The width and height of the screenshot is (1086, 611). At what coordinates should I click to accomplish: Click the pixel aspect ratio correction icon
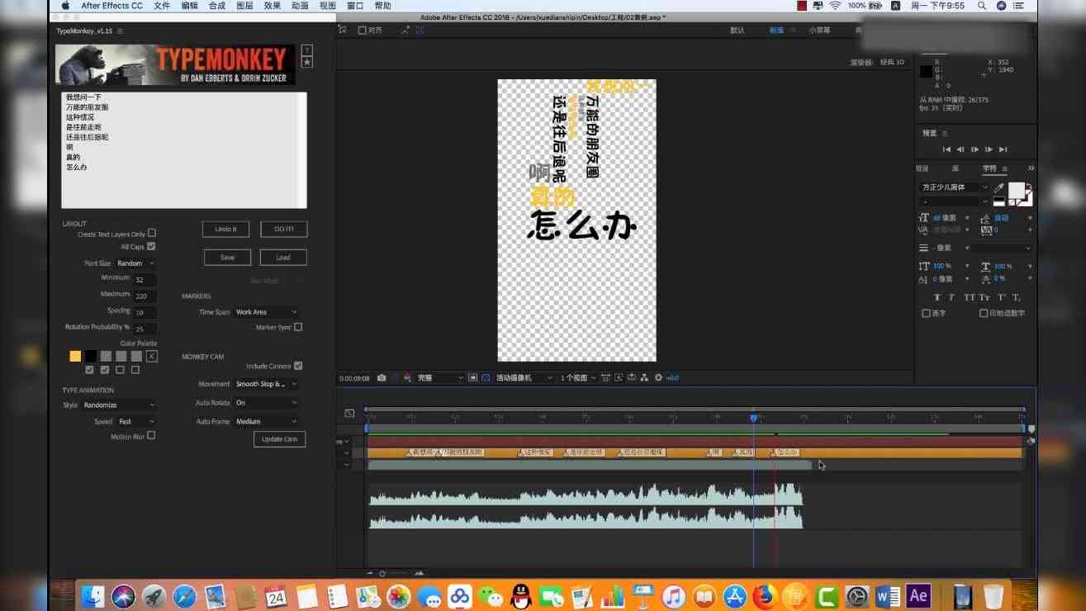click(605, 377)
